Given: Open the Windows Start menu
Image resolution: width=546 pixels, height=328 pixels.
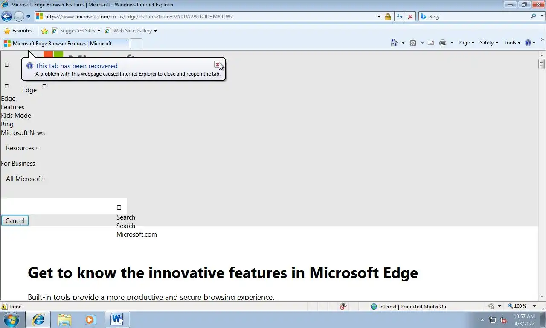Looking at the screenshot, I should [x=12, y=319].
